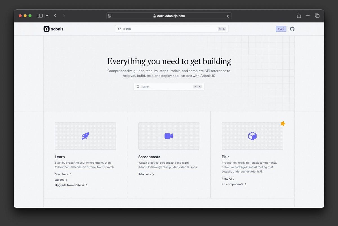Open the AdonisJS GitHub repository icon

tap(292, 29)
